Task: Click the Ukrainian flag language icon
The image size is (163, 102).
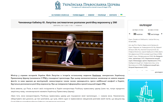Action: click(x=121, y=15)
